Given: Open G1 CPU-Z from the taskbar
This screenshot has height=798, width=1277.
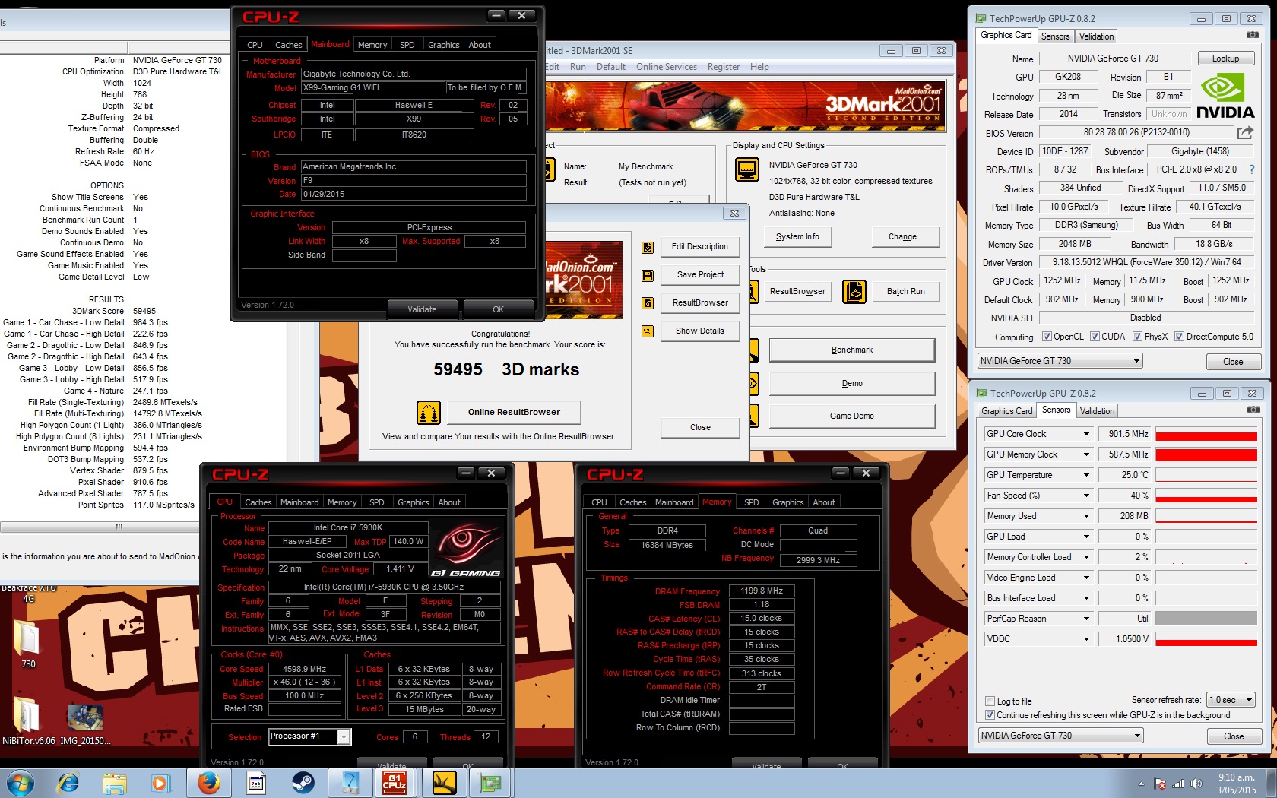Looking at the screenshot, I should 395,782.
